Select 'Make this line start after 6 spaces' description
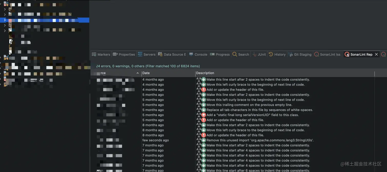 [x=258, y=170]
